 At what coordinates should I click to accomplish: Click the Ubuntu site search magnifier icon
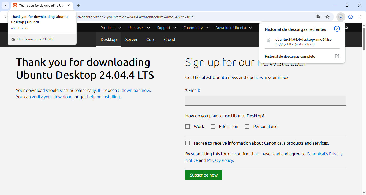[x=346, y=28]
